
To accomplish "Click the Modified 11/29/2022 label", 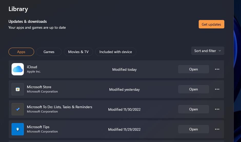I will click(x=124, y=129).
